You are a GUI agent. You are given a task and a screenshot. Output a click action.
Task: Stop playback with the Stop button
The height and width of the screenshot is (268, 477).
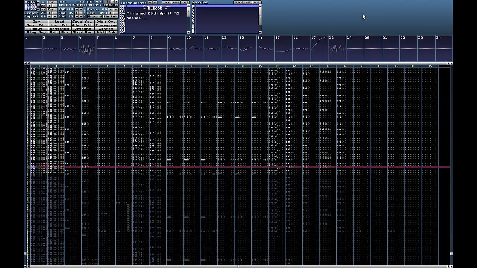click(77, 32)
